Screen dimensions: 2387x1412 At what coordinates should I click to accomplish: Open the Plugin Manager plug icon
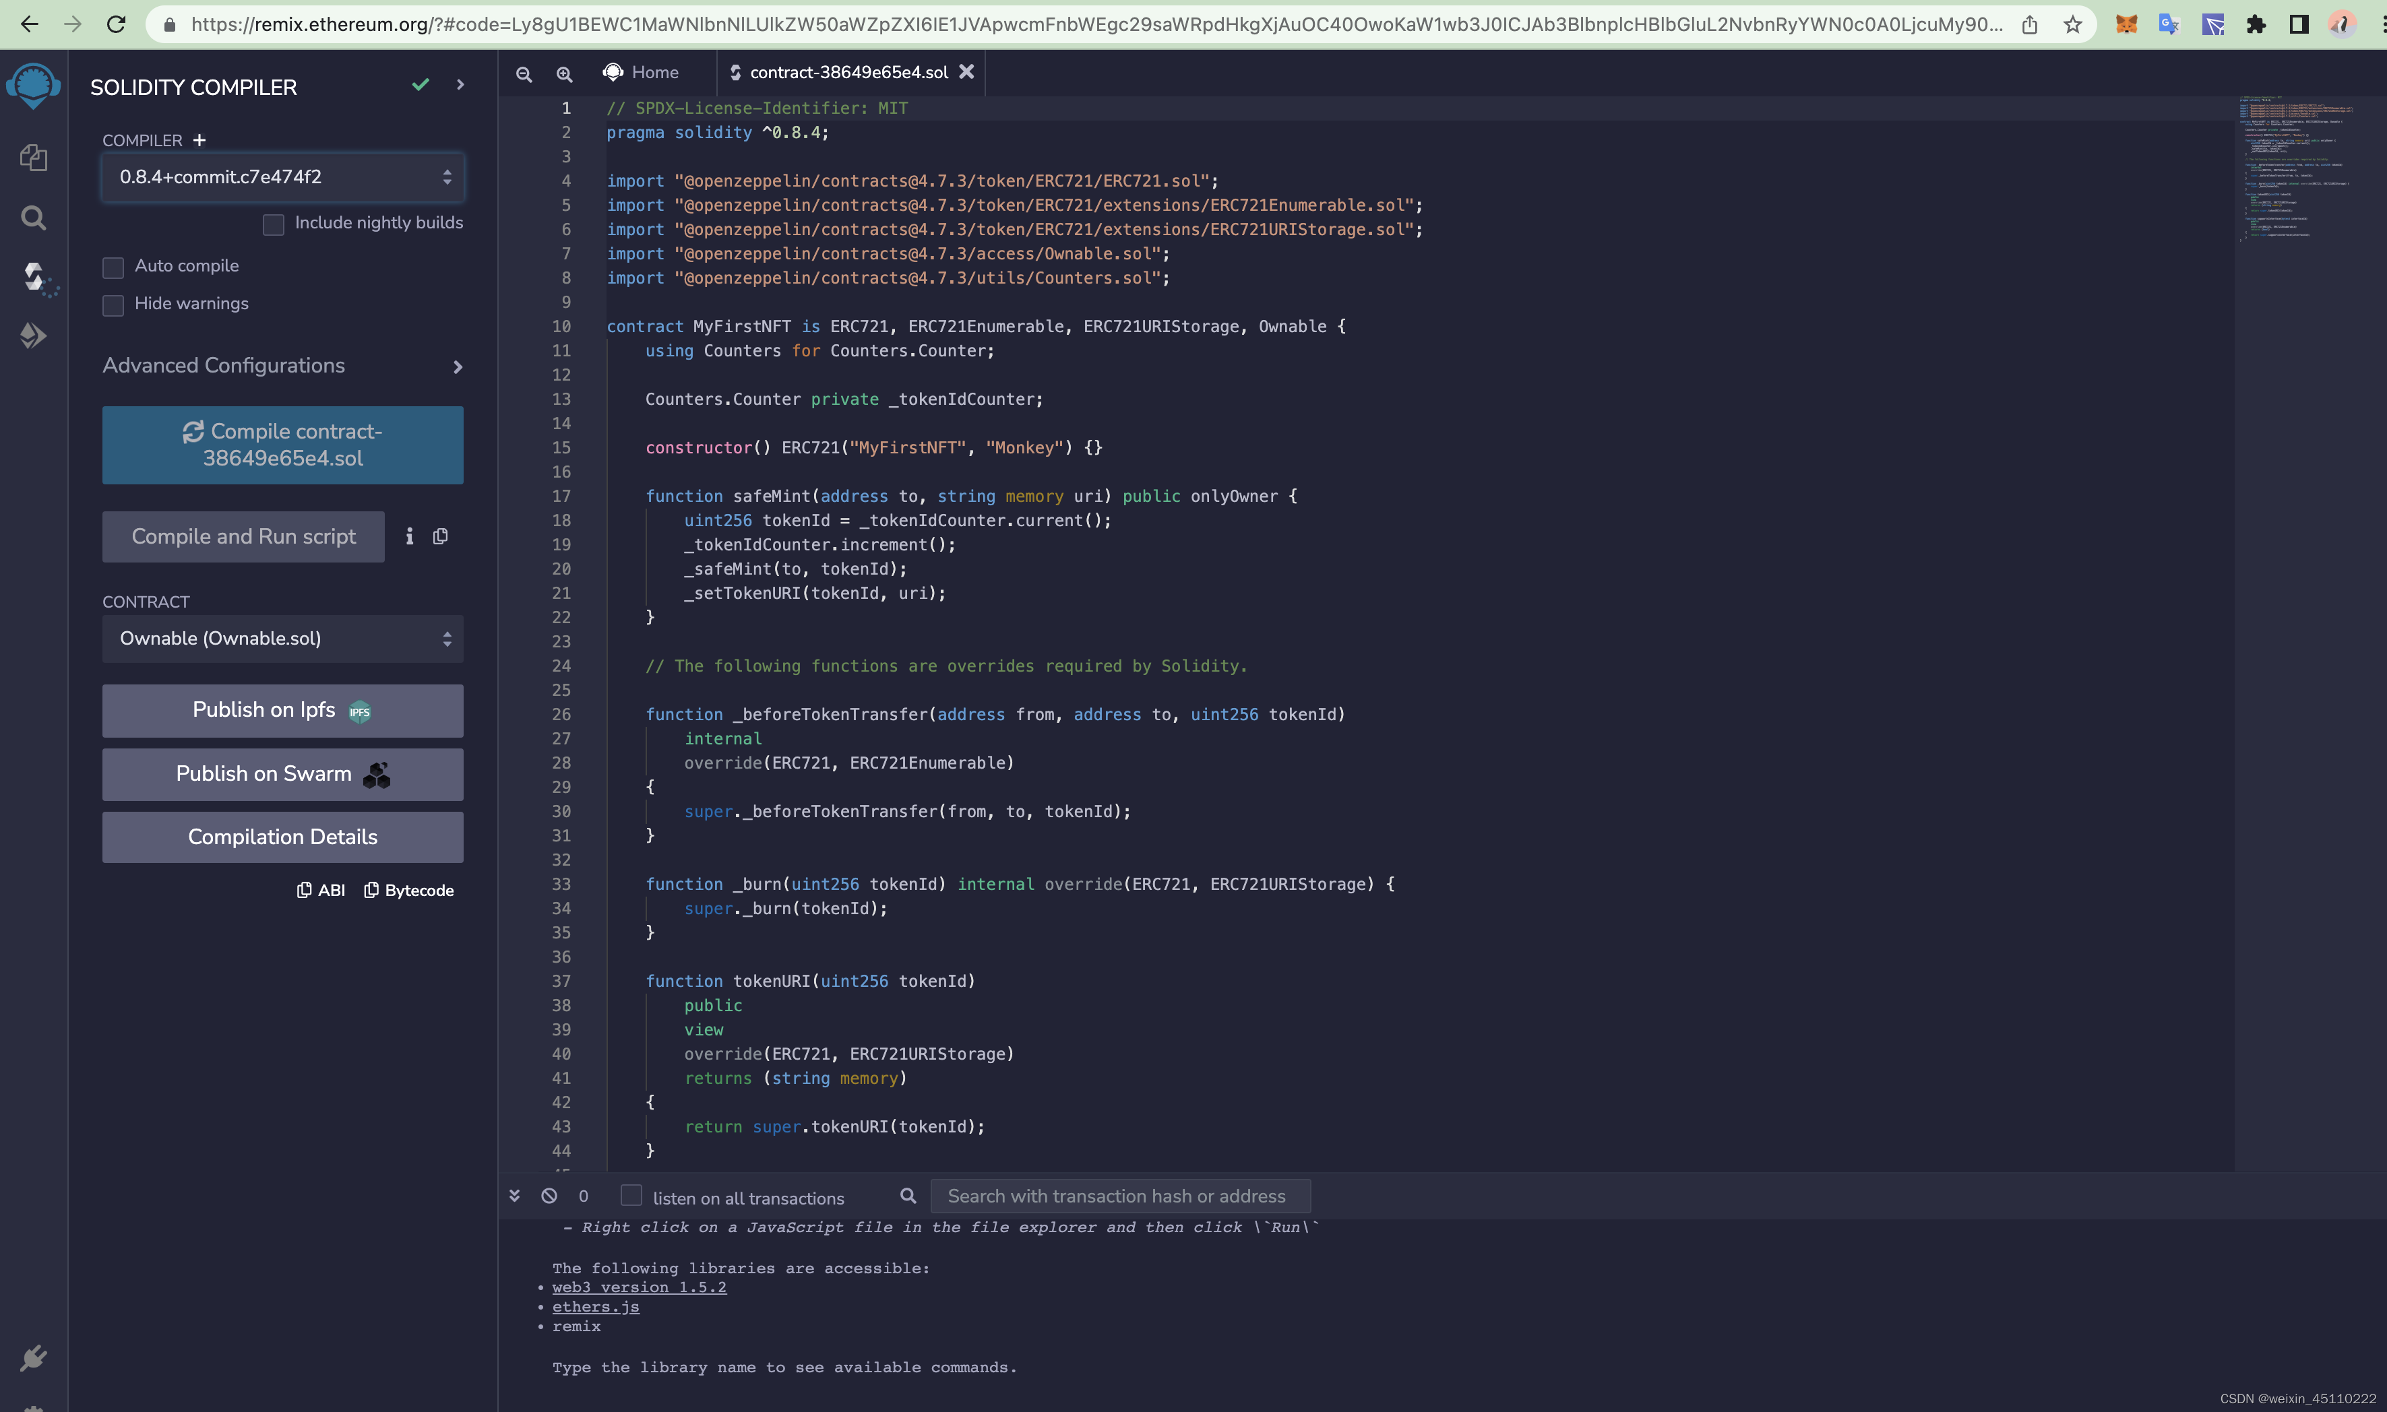33,1357
